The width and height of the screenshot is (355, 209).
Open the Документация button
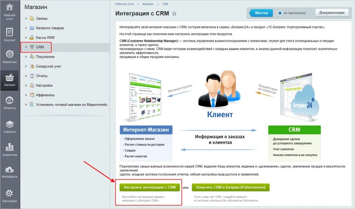[x=332, y=13]
